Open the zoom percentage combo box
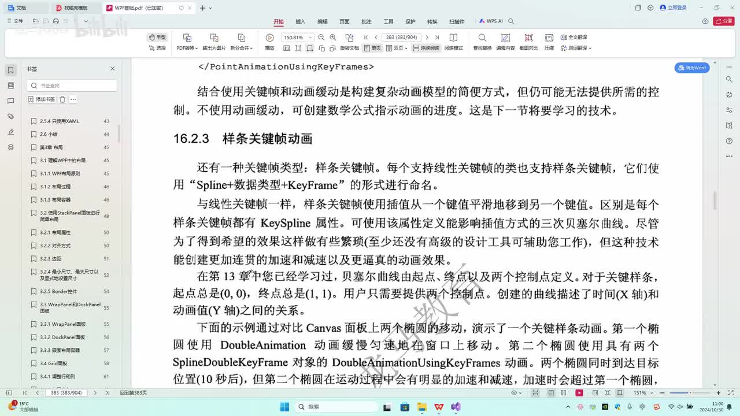 298,37
